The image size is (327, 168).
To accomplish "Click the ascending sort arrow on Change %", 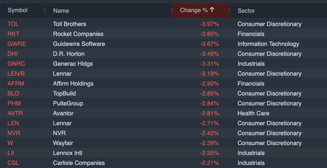I will [x=212, y=10].
